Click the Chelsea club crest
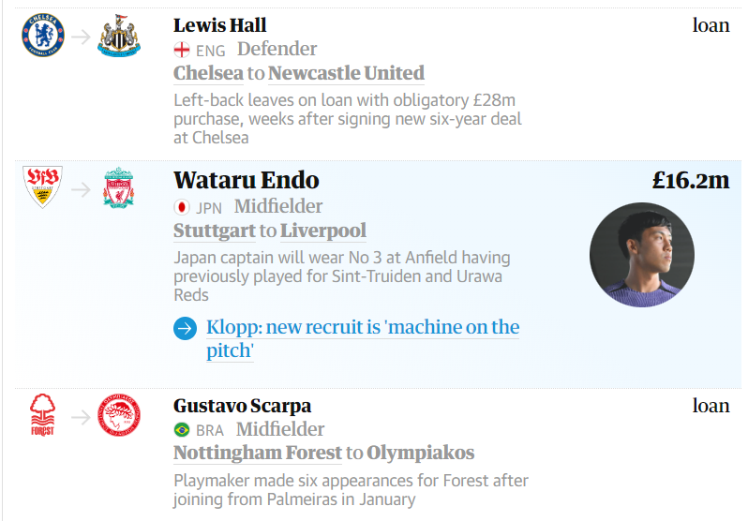Viewport: 748px width, 521px height. pos(43,36)
